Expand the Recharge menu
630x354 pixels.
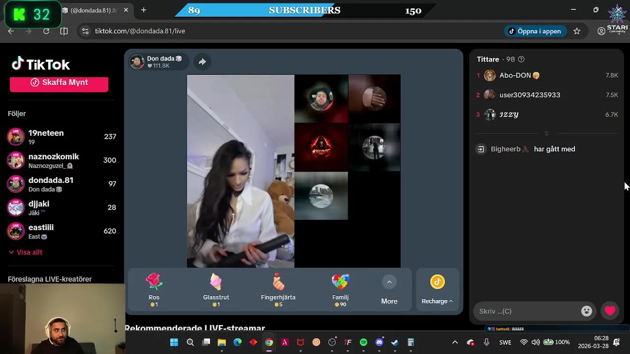tap(437, 290)
